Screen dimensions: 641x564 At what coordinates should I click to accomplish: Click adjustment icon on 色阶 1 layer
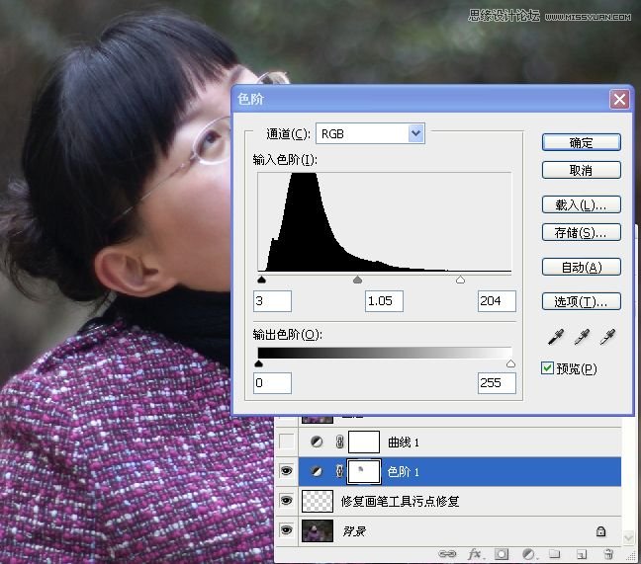[317, 471]
